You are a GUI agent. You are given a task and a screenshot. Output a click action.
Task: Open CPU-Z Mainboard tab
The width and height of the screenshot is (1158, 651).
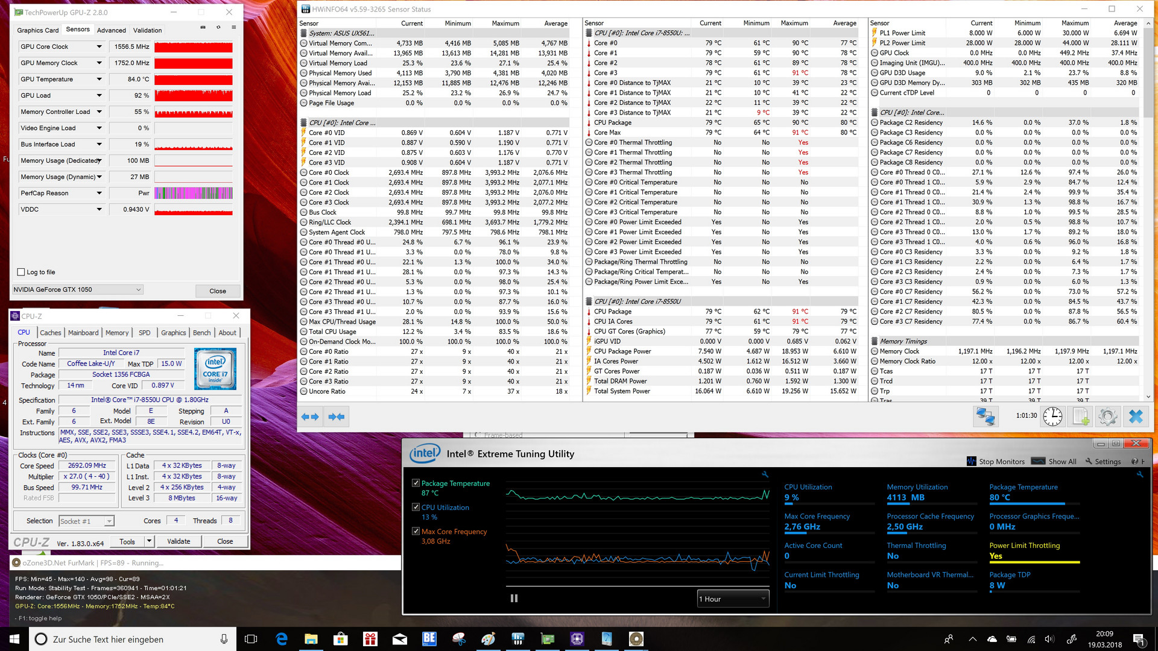tap(83, 333)
